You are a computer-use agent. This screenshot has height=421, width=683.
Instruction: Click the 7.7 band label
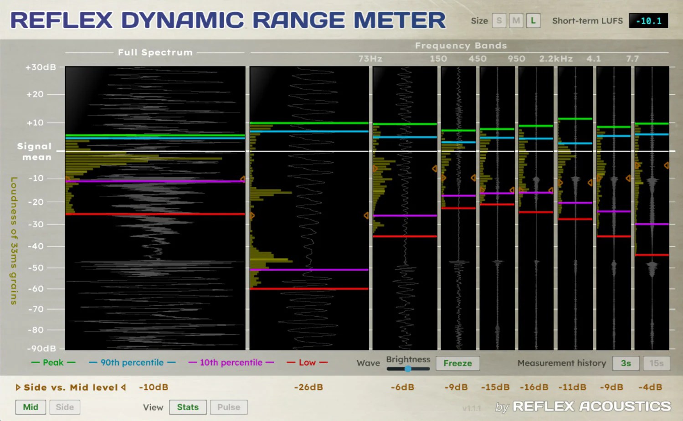[632, 59]
